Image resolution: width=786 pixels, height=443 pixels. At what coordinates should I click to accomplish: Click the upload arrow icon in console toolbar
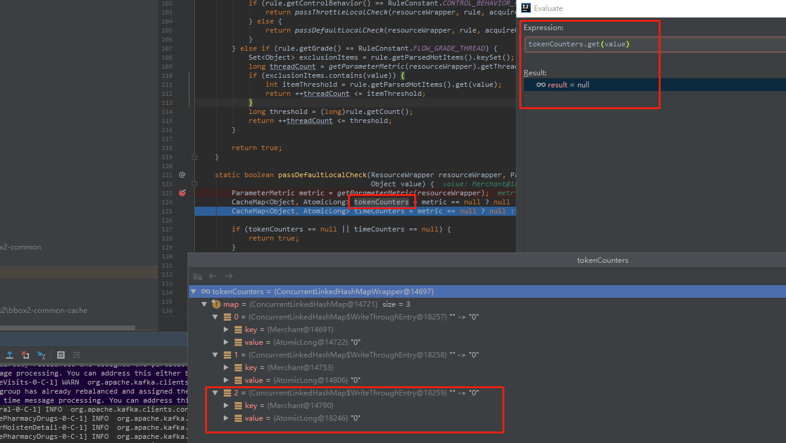click(10, 355)
